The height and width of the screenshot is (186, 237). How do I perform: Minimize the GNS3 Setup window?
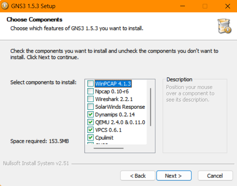tap(183, 6)
